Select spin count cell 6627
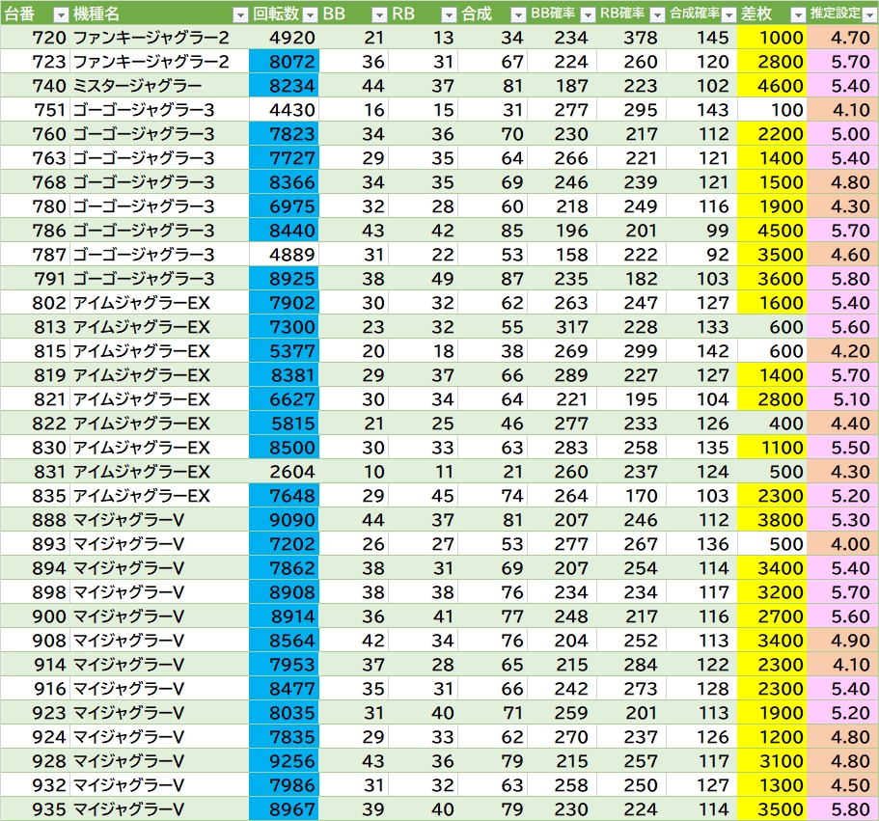The image size is (879, 821). [285, 399]
